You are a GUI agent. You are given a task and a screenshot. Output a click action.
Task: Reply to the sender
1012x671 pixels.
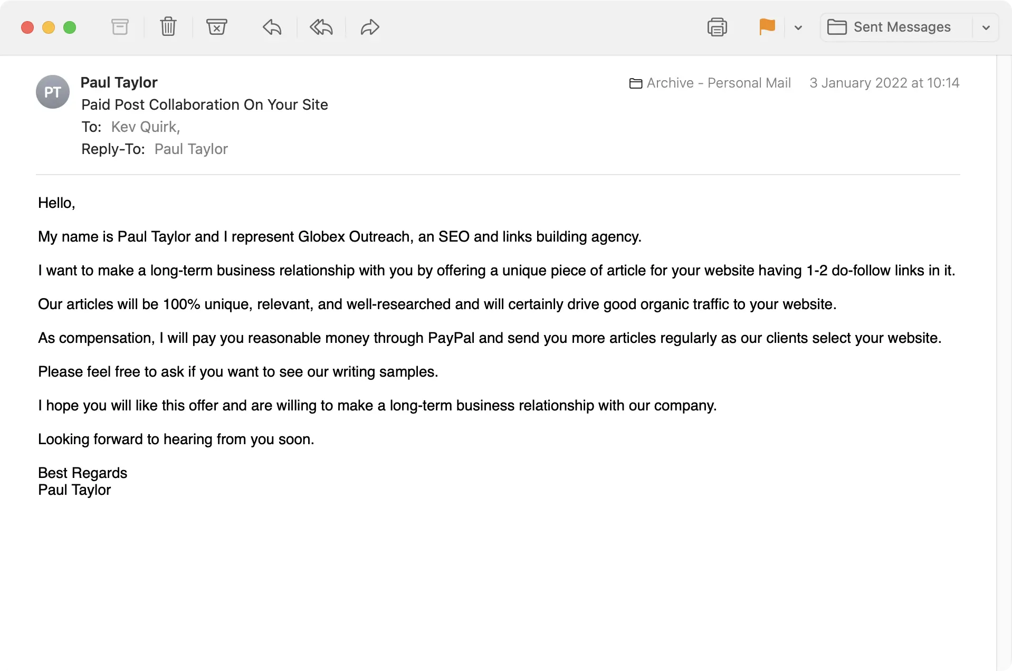[272, 27]
